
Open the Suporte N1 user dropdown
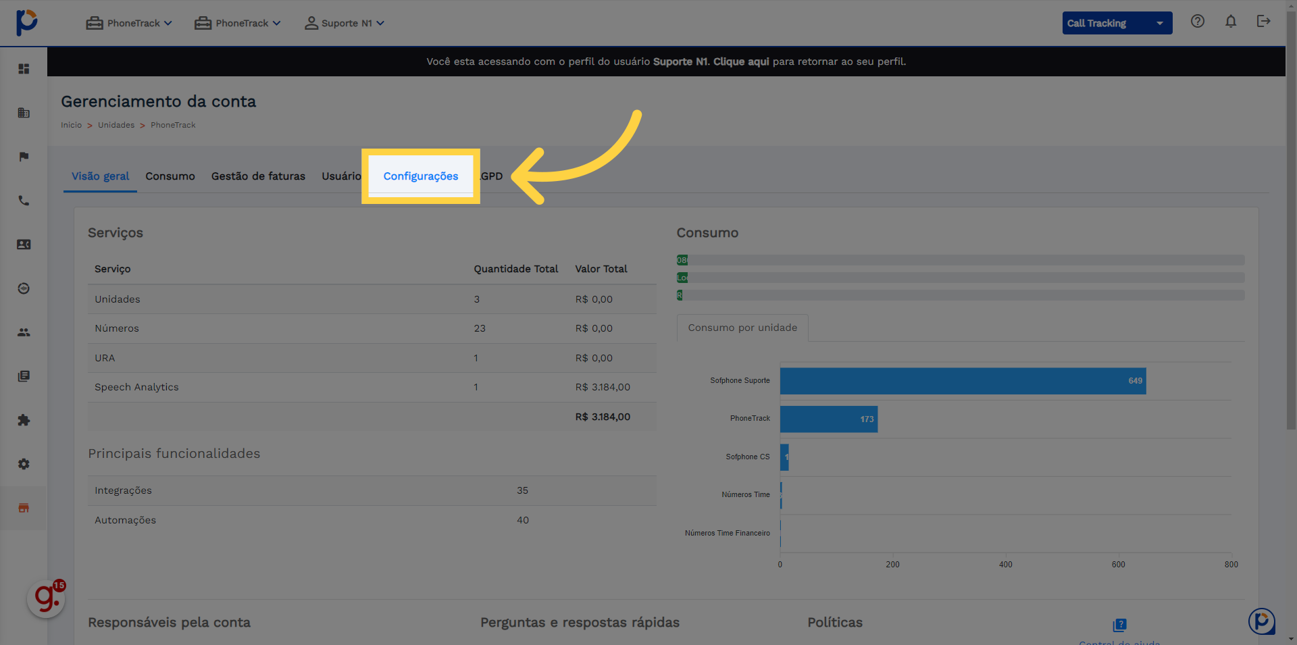click(345, 23)
